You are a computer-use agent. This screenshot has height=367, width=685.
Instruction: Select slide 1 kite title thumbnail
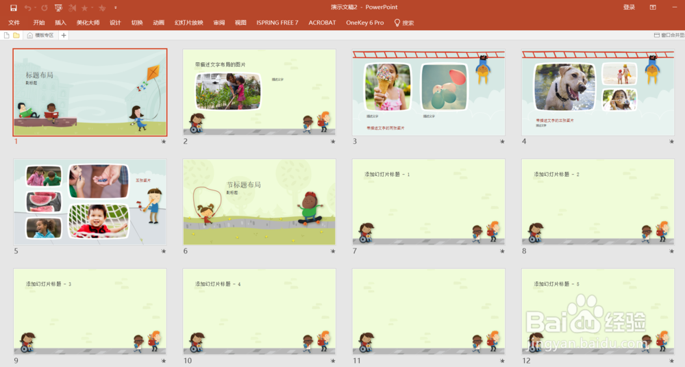pos(90,92)
